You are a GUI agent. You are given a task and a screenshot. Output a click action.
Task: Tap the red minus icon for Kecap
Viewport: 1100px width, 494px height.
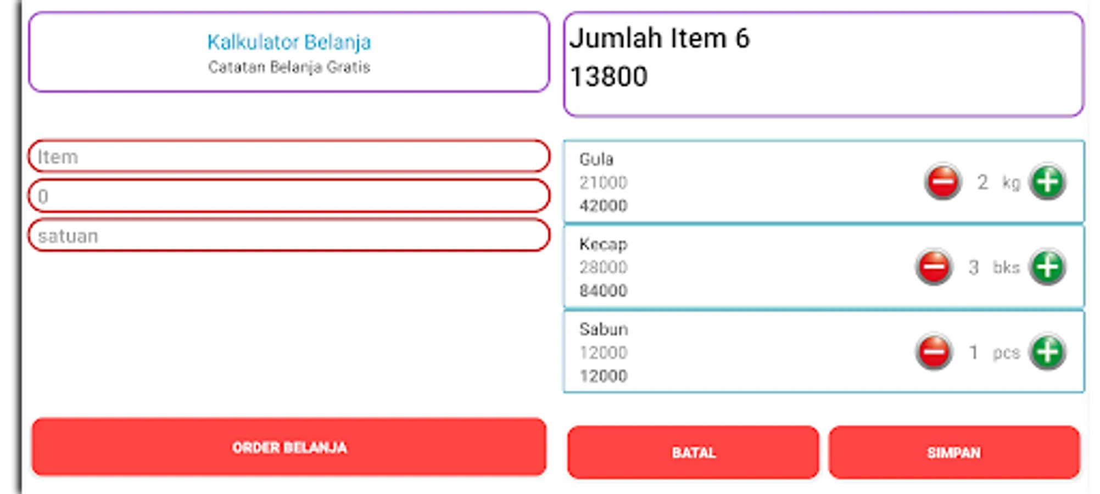coord(934,267)
